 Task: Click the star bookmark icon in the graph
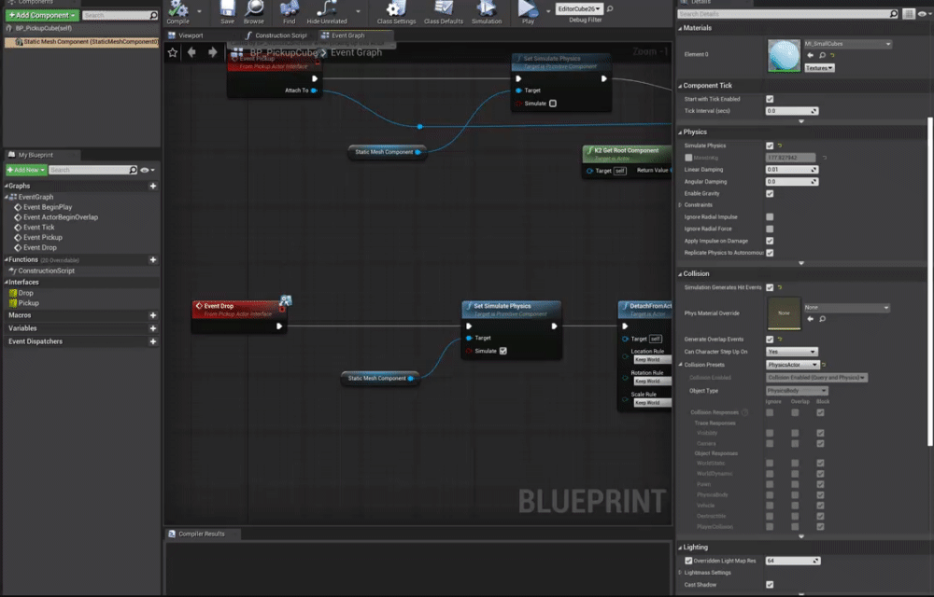point(173,53)
